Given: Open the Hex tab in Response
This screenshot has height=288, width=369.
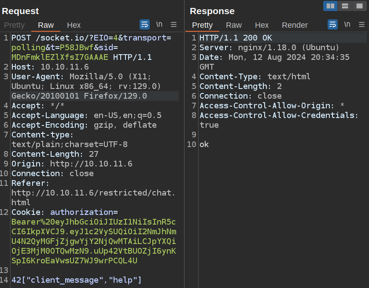Looking at the screenshot, I should point(262,25).
